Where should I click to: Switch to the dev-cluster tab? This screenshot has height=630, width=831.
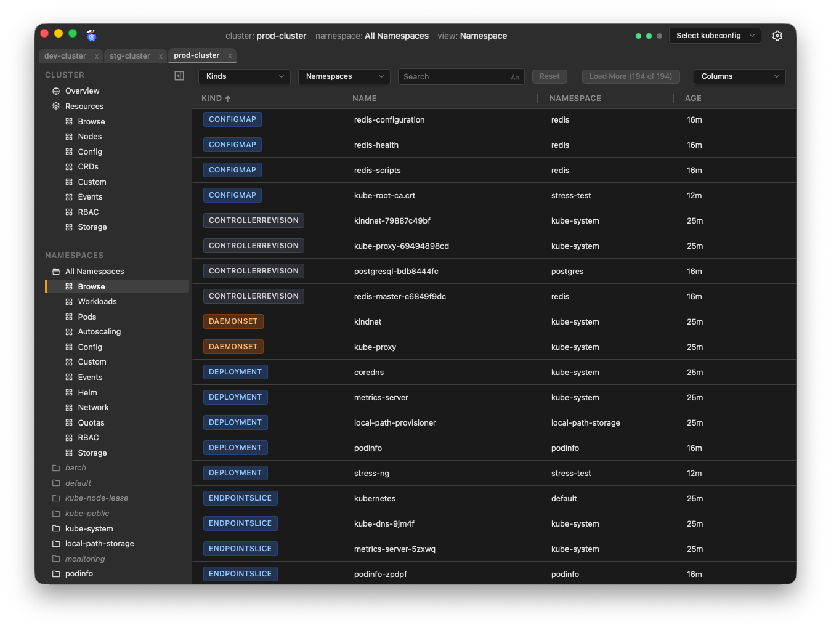pyautogui.click(x=65, y=55)
